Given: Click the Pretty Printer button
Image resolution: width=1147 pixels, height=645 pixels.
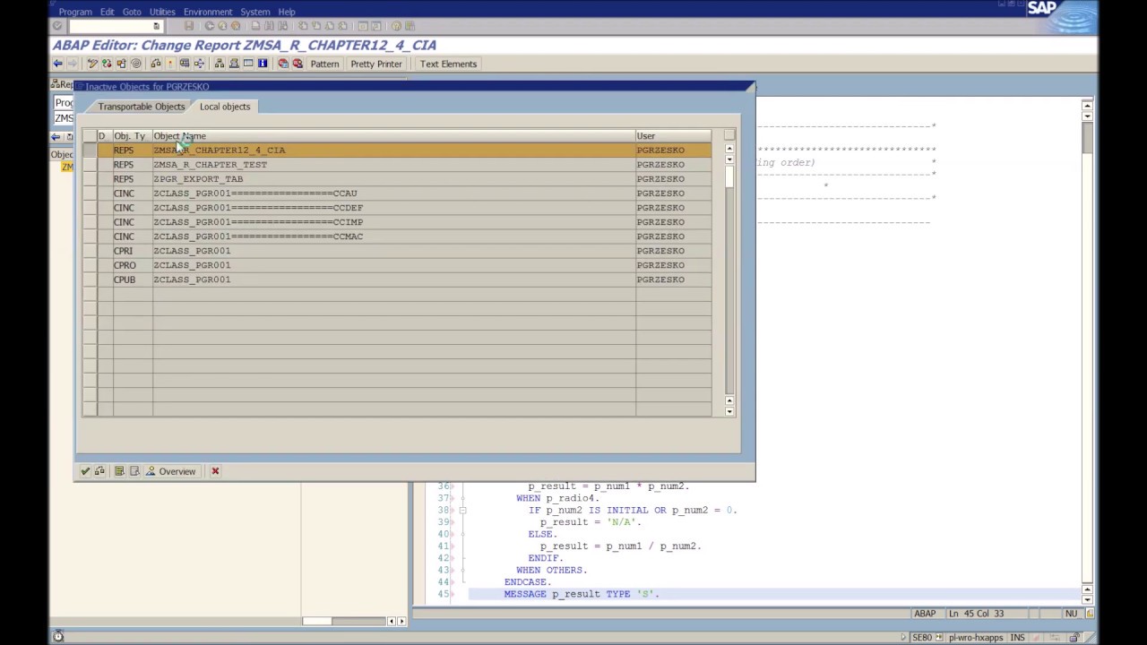Looking at the screenshot, I should [x=376, y=64].
